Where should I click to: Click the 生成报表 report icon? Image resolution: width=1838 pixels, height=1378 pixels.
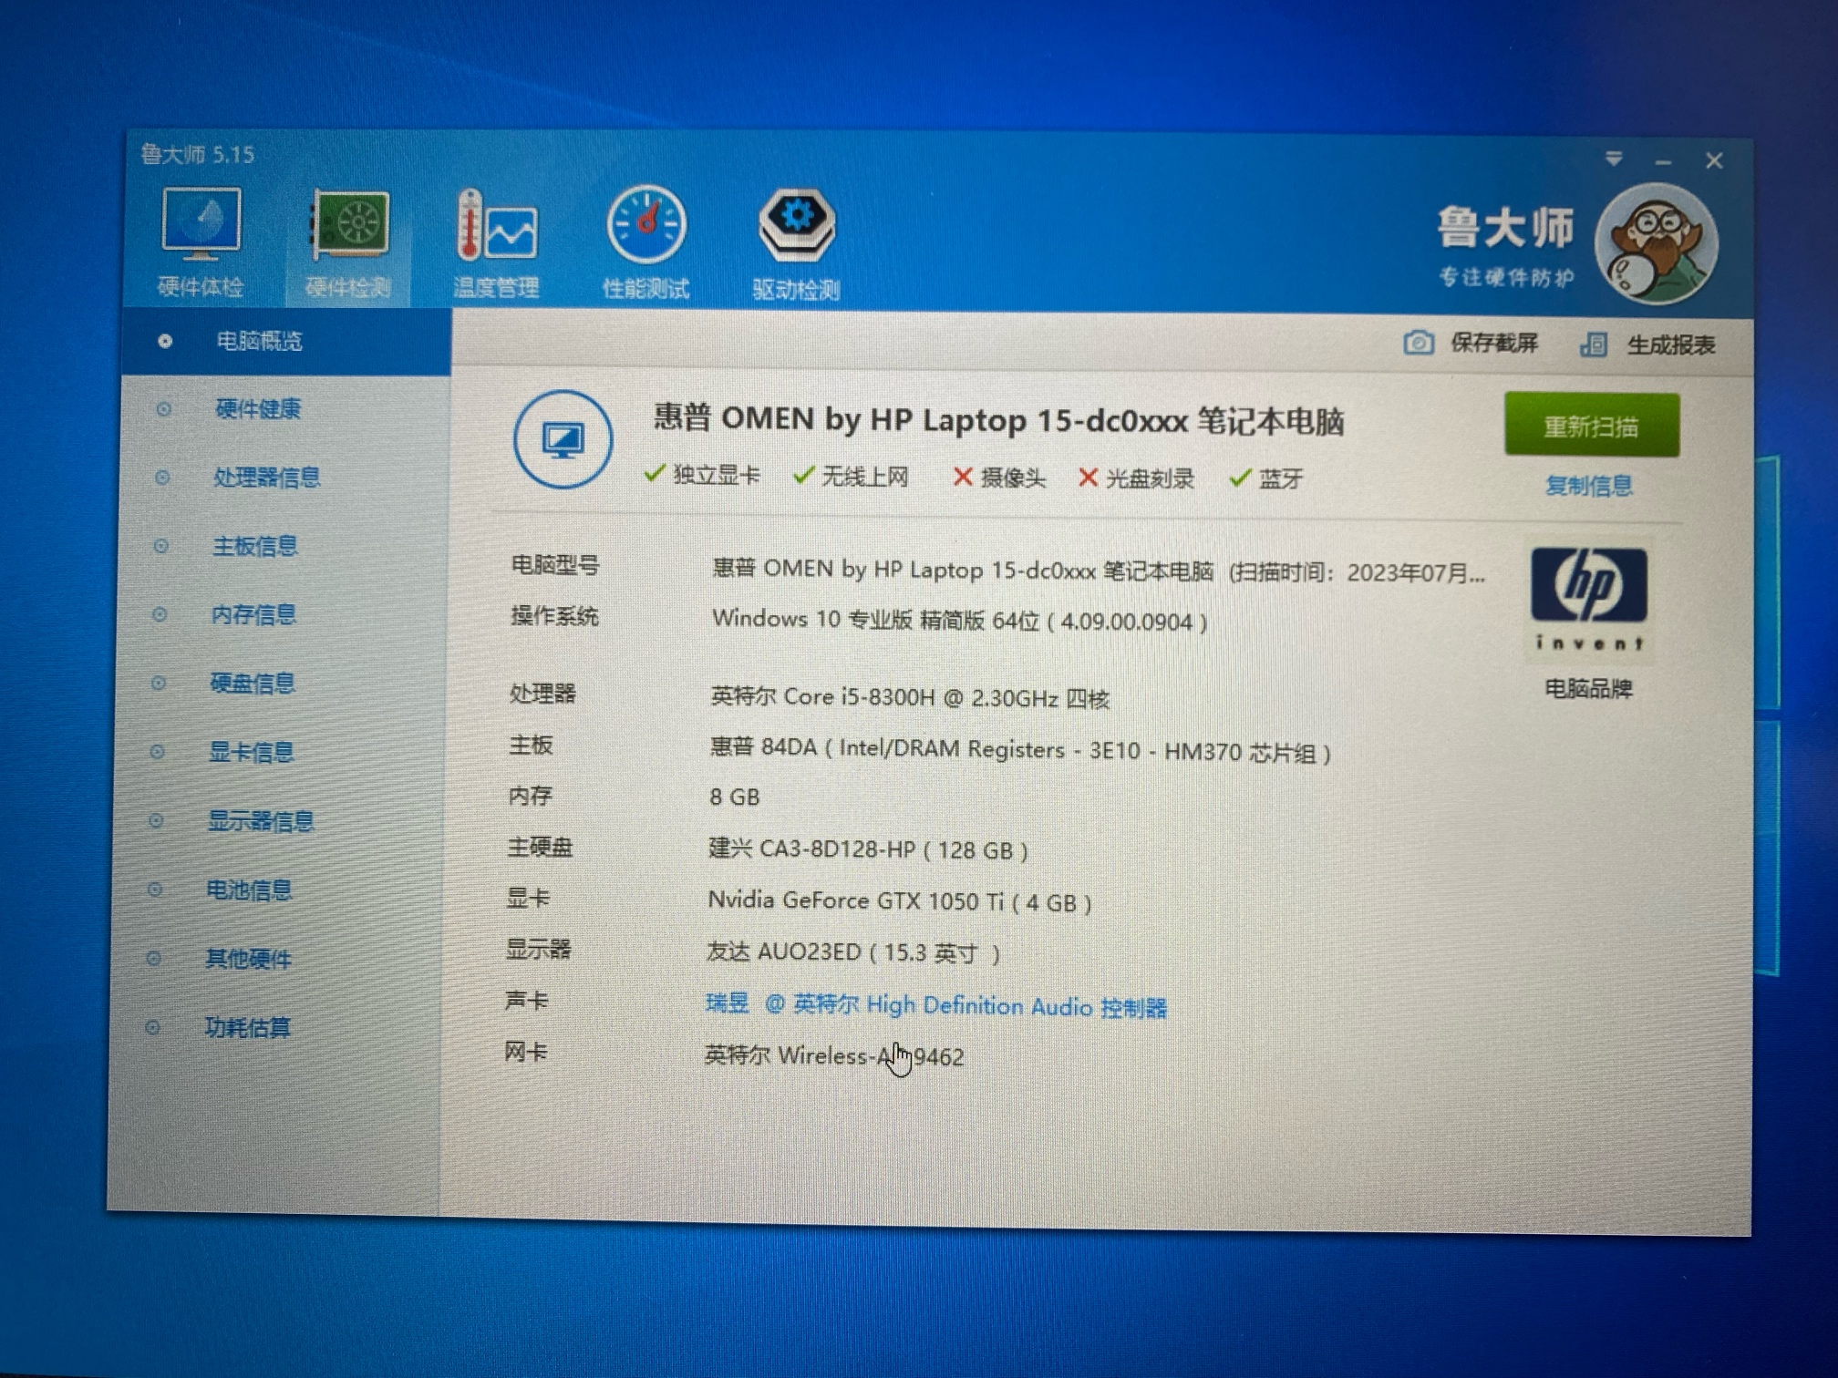pyautogui.click(x=1593, y=344)
